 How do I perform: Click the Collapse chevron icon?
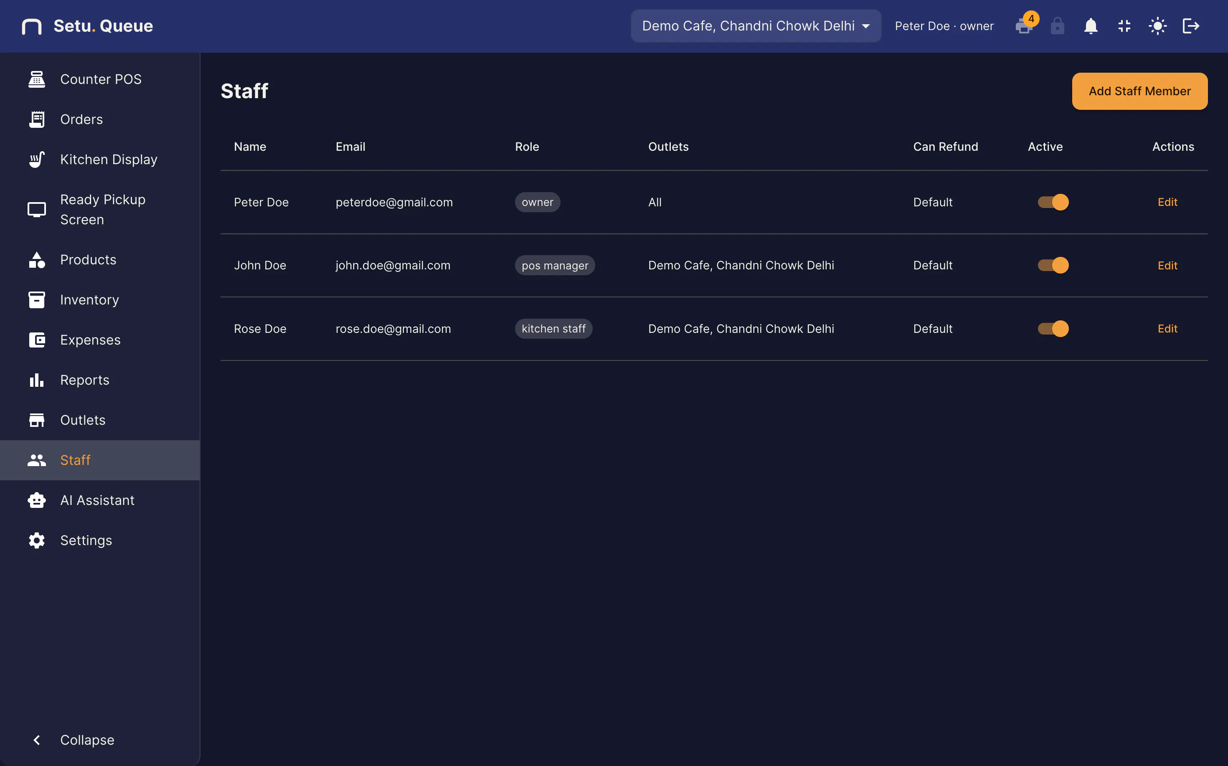(x=36, y=740)
